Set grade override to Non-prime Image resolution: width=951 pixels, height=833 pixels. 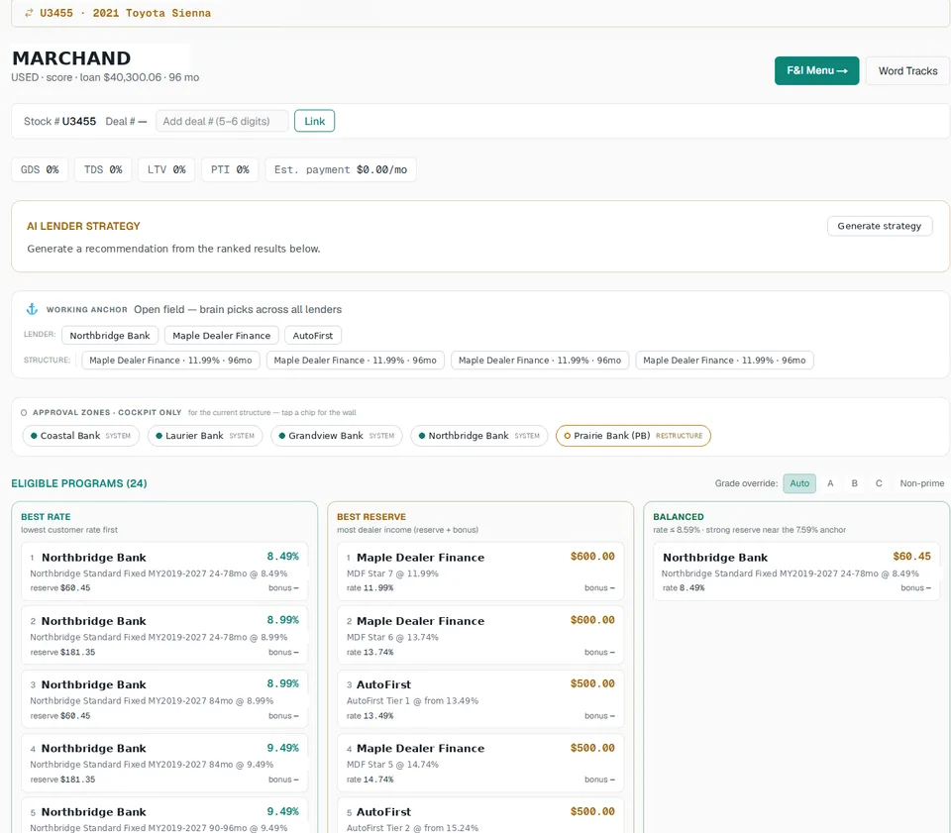[x=922, y=483]
